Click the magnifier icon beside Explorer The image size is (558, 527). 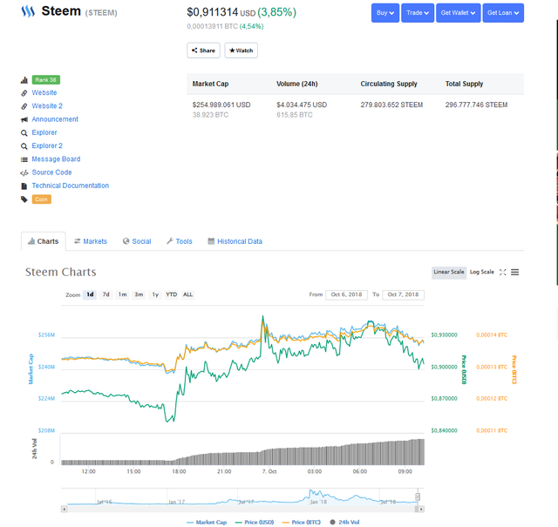tap(24, 133)
